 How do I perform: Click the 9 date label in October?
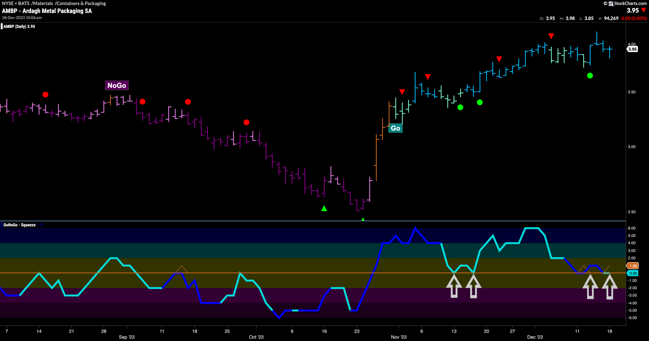tap(292, 331)
